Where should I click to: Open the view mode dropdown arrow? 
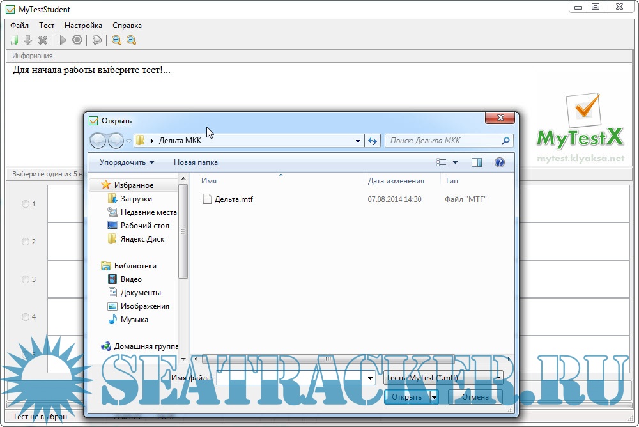[x=455, y=162]
